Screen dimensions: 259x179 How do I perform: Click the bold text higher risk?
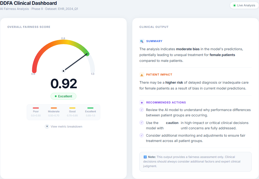[x=174, y=82]
